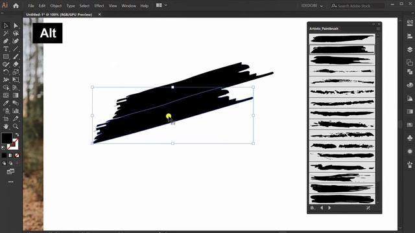Click the Stroke swatch with red slash

tap(13, 144)
